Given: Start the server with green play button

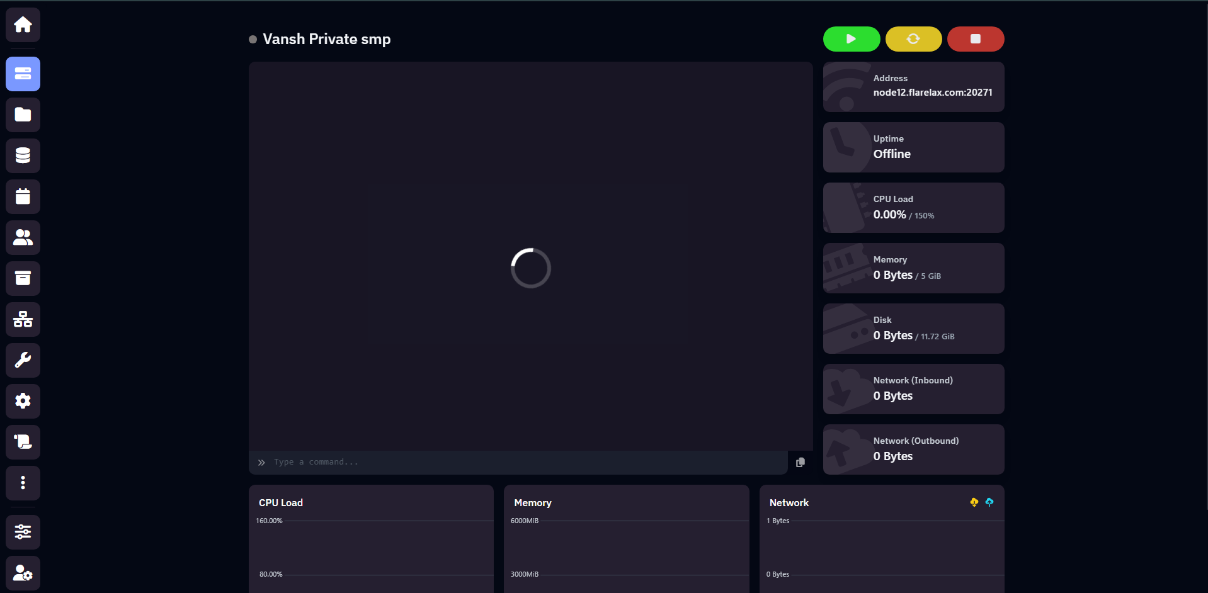Looking at the screenshot, I should point(851,39).
